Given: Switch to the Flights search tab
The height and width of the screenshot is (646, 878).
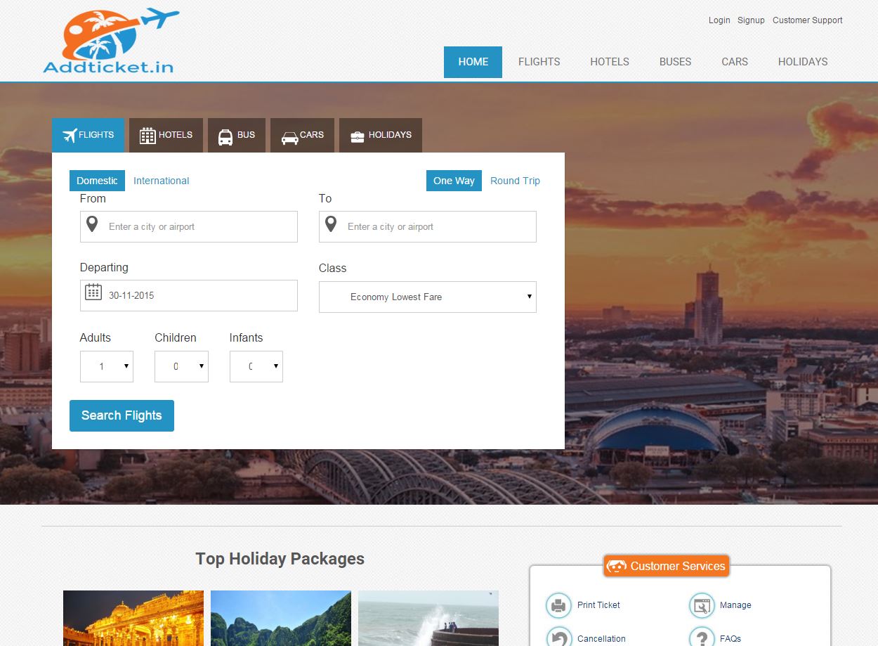Looking at the screenshot, I should point(88,135).
